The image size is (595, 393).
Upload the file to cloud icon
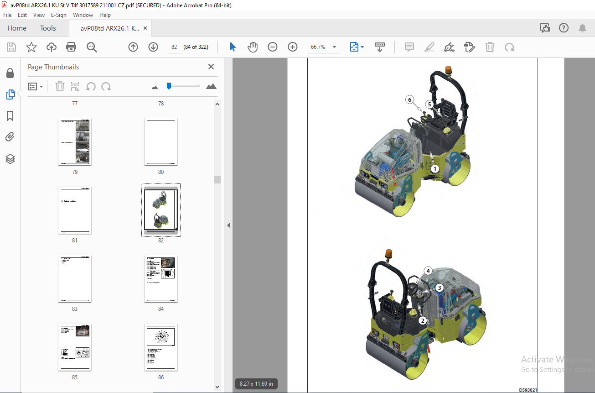coord(52,47)
